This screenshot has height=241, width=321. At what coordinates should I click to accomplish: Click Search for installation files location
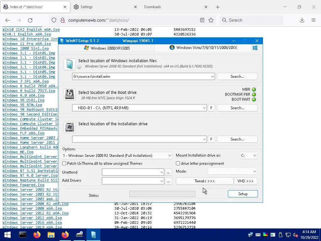[237, 77]
